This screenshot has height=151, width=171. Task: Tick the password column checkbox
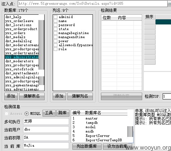pyautogui.click(x=55, y=25)
